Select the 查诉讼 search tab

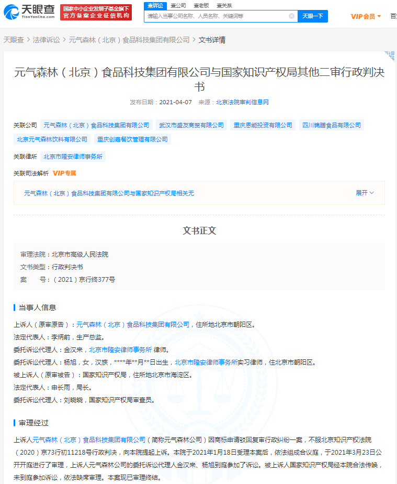[x=155, y=6]
